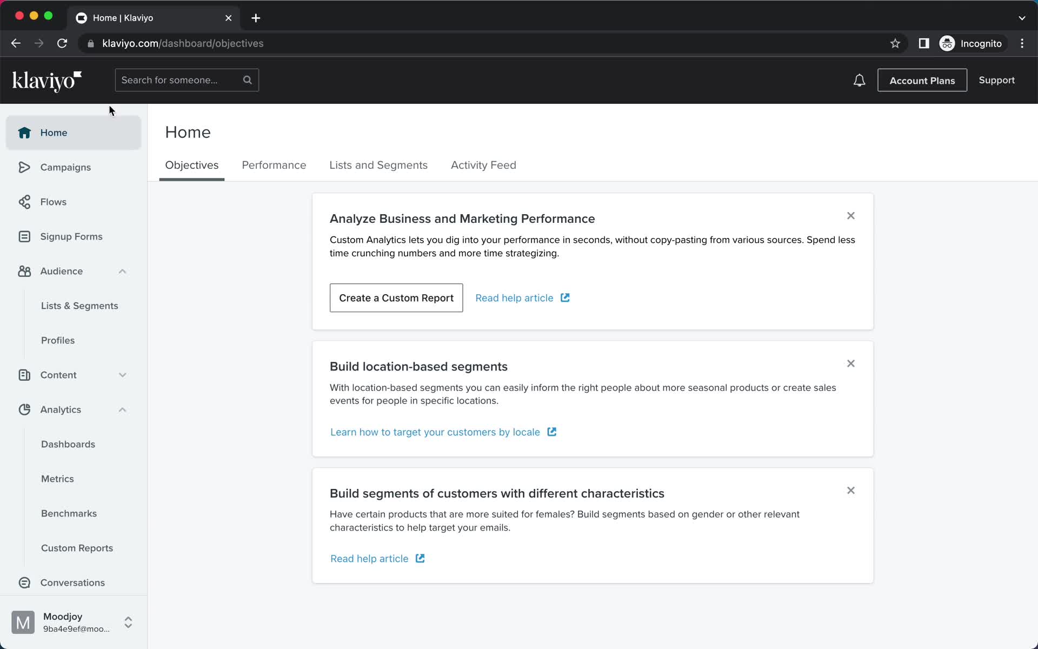Click external link icon in characteristics card
1038x649 pixels.
[x=420, y=558]
